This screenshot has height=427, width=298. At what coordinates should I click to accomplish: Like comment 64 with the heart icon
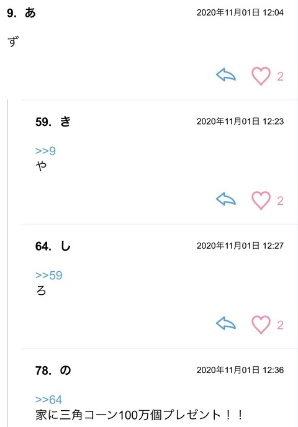point(261,325)
